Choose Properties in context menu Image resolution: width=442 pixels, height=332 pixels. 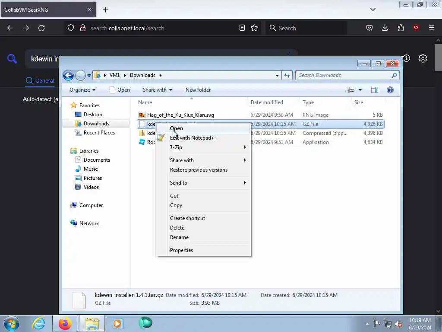(203, 250)
